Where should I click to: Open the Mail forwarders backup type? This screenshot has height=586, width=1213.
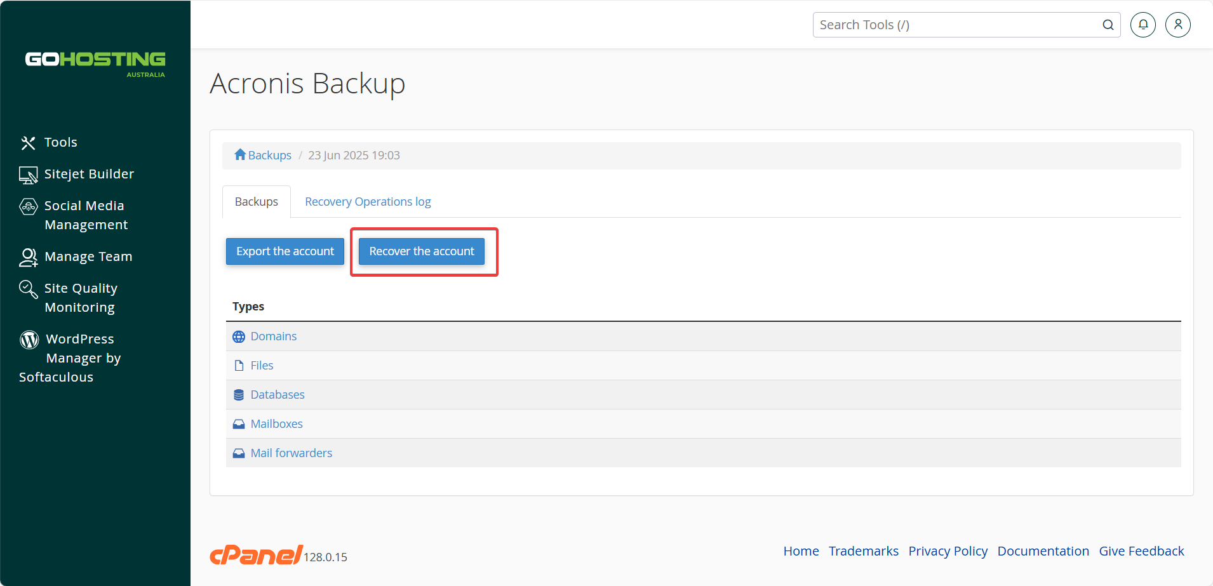(x=291, y=453)
